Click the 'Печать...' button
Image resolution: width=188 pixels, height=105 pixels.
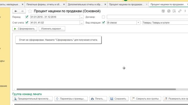coord(98,99)
